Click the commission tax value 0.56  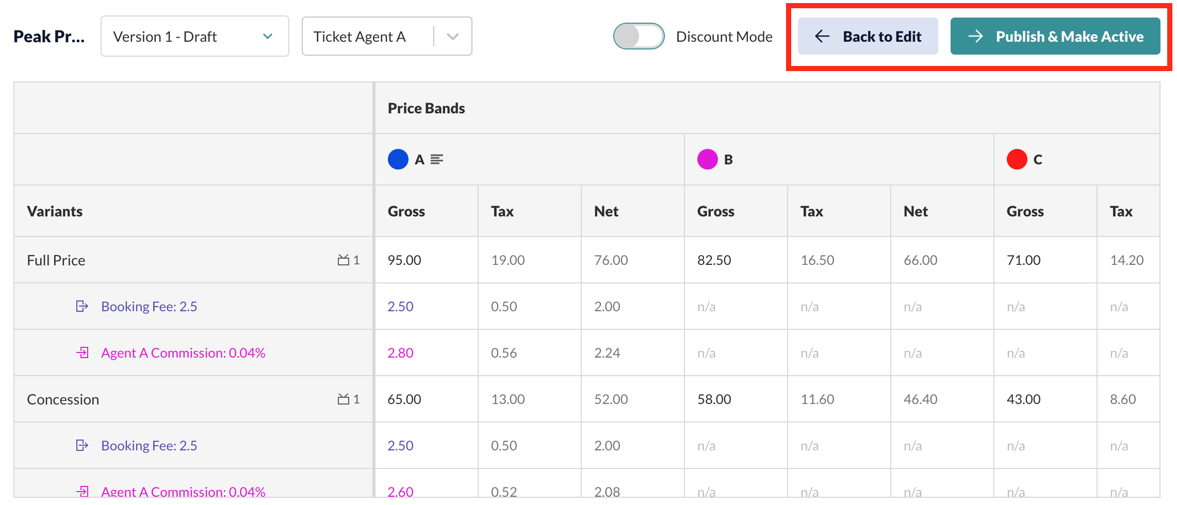tap(503, 353)
